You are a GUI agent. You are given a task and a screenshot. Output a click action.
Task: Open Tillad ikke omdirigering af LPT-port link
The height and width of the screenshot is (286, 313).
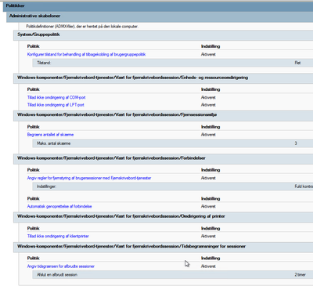point(56,105)
